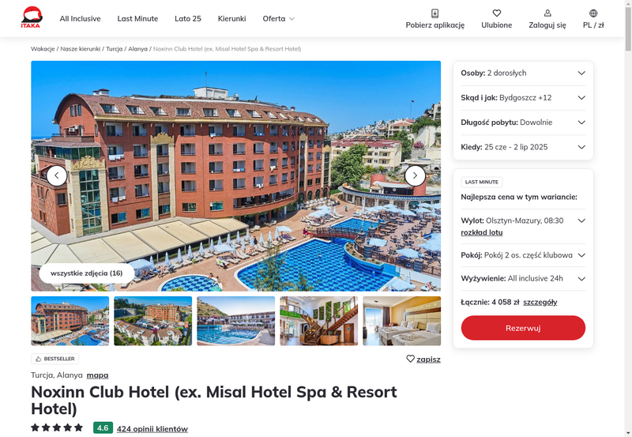Click the Zaloguj się user icon
Image resolution: width=632 pixels, height=437 pixels.
click(x=547, y=13)
